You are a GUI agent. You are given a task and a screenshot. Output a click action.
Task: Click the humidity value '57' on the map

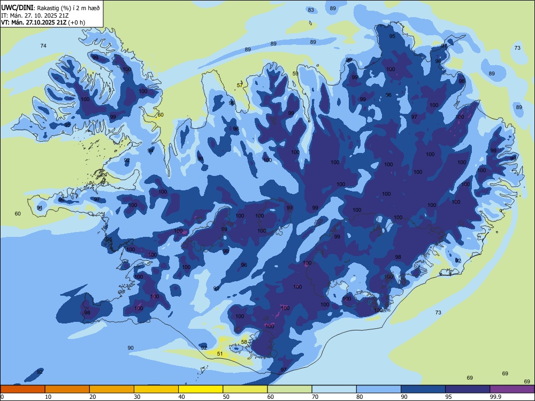coord(240,85)
